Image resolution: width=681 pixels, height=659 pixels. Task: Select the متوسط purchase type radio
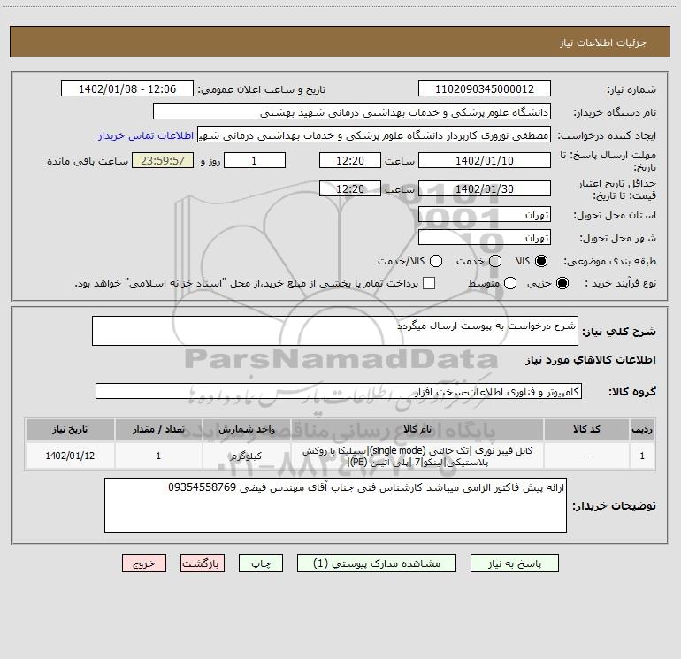coord(510,283)
